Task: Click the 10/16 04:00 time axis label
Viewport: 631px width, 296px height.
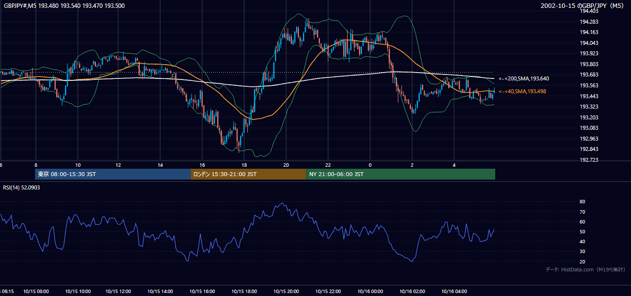Action: pyautogui.click(x=454, y=292)
